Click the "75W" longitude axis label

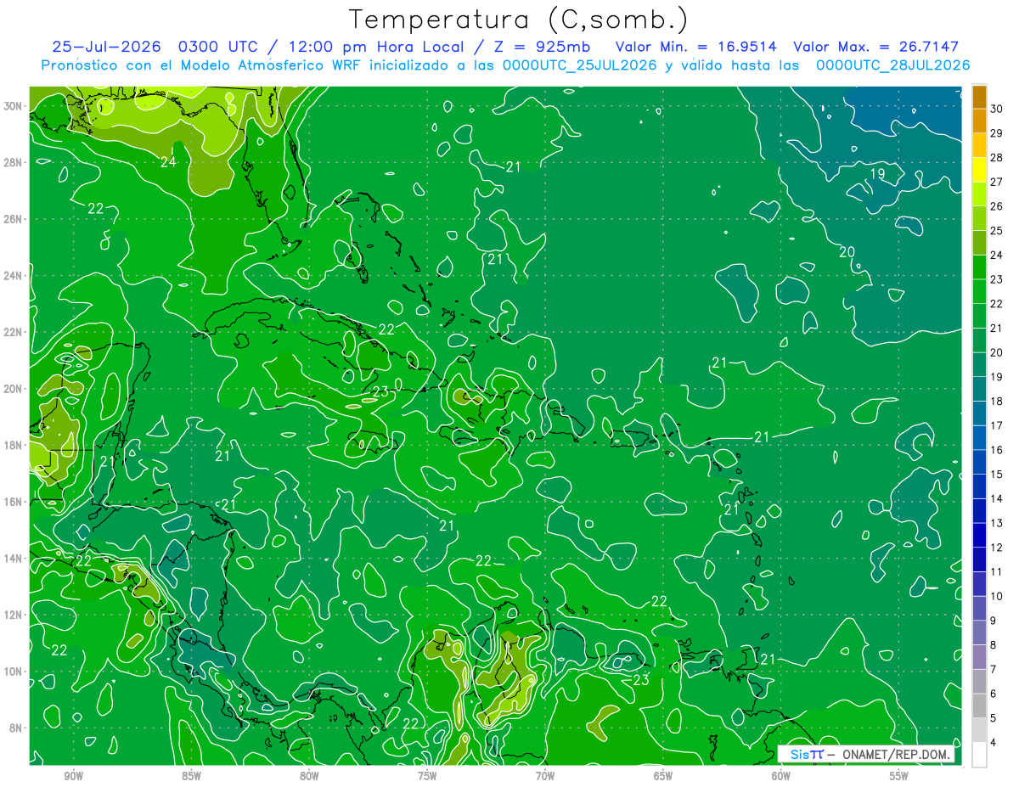[x=427, y=775]
